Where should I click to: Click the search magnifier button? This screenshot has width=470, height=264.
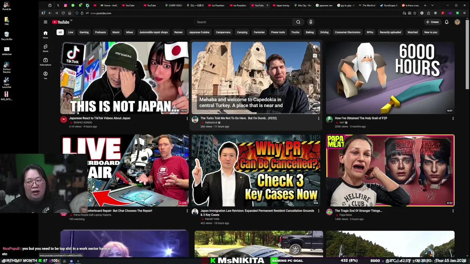point(298,22)
